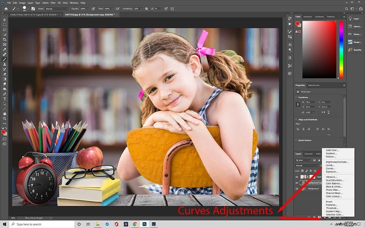
Task: Switch to the Emily 8 Years Old document tab
Action: point(34,15)
